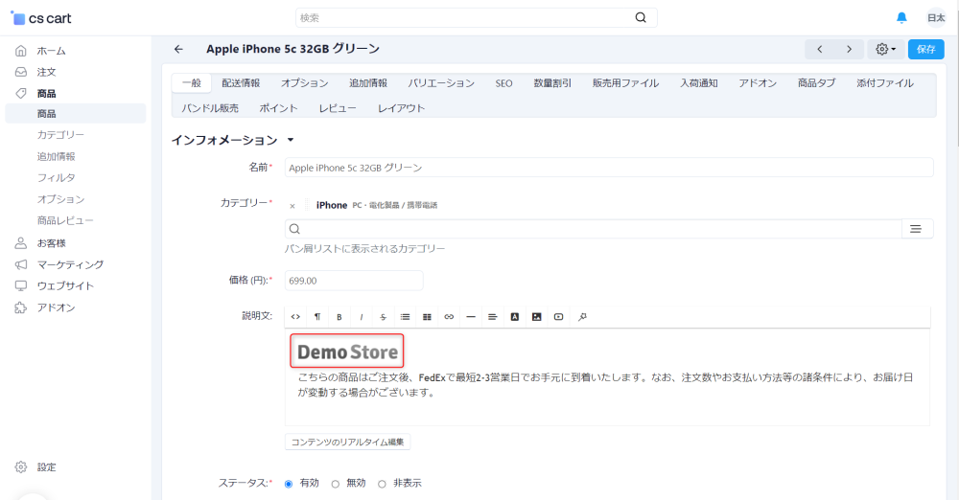This screenshot has width=959, height=500.
Task: Apply bold formatting in description editor
Action: [x=339, y=317]
